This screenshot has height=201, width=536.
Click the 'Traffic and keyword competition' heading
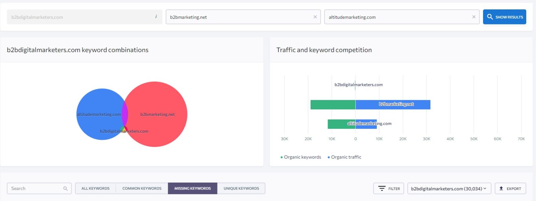coord(324,50)
